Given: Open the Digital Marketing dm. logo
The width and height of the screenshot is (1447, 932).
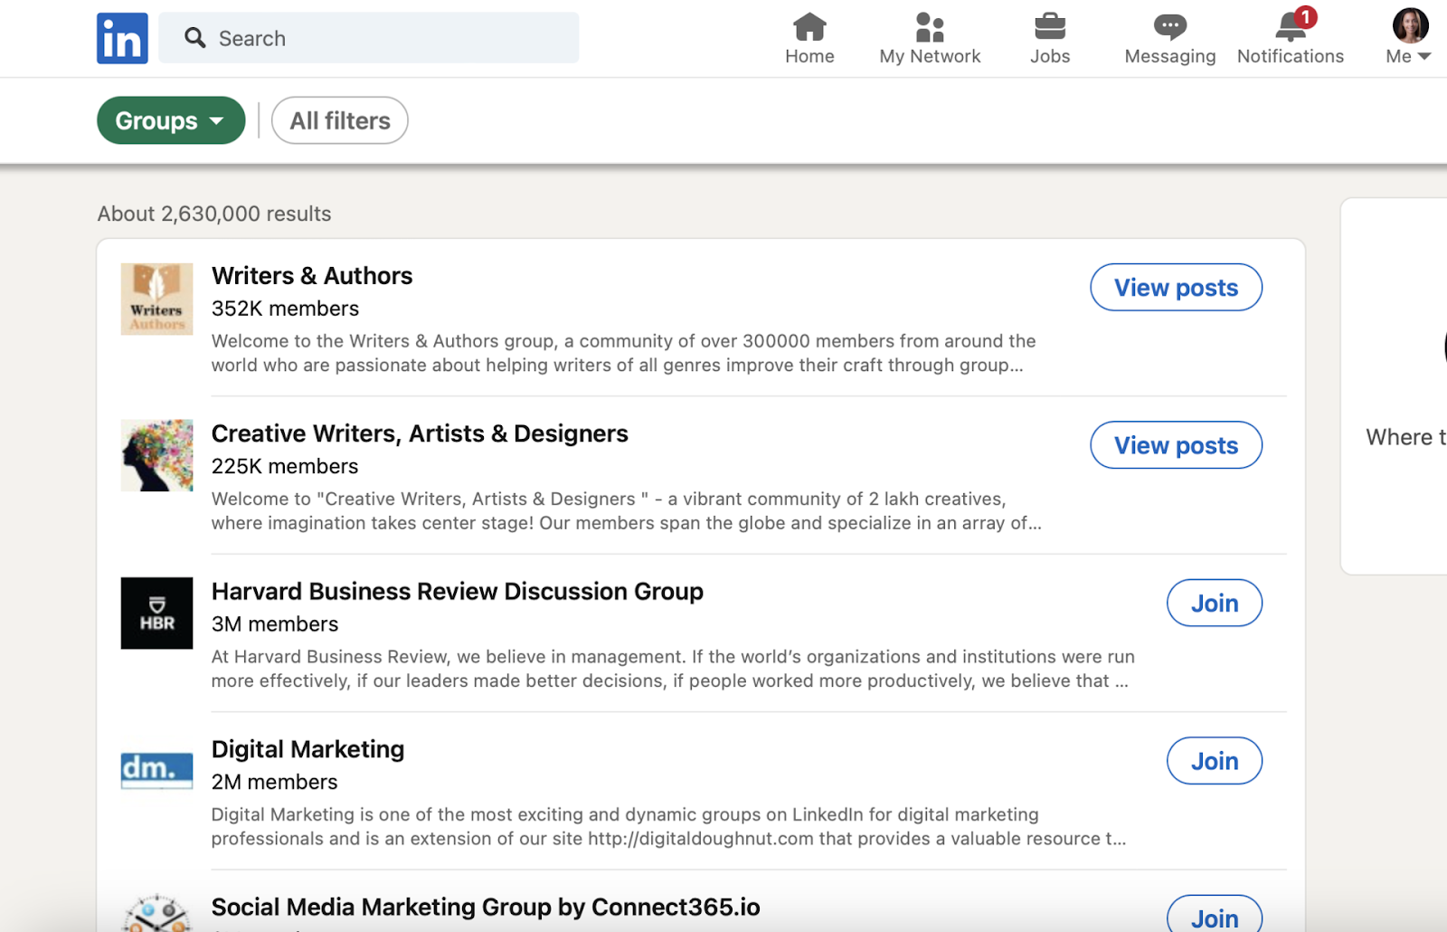Looking at the screenshot, I should pos(156,771).
